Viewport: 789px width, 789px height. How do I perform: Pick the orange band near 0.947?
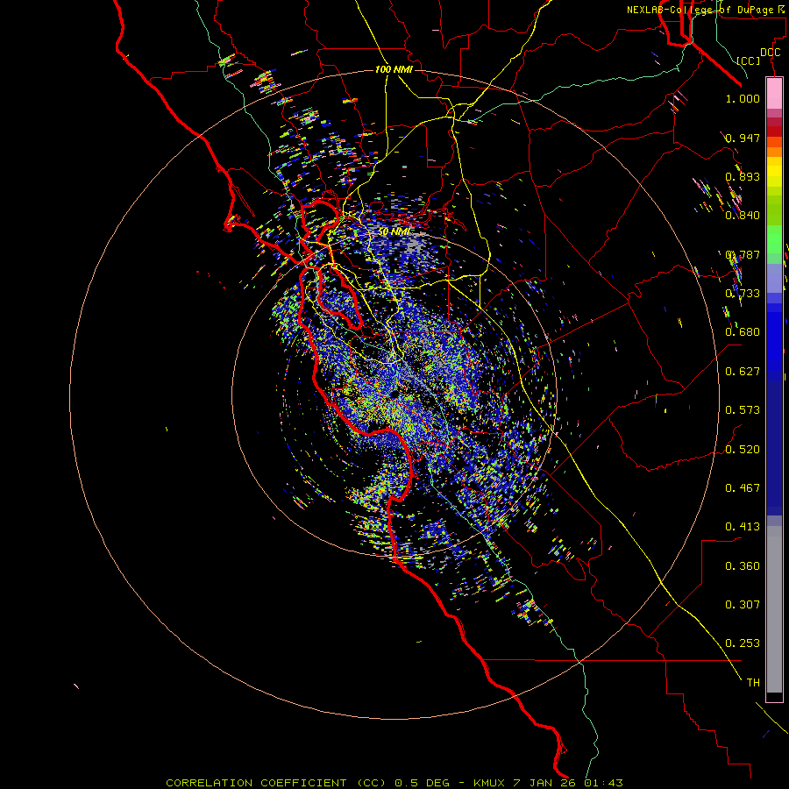coord(774,142)
